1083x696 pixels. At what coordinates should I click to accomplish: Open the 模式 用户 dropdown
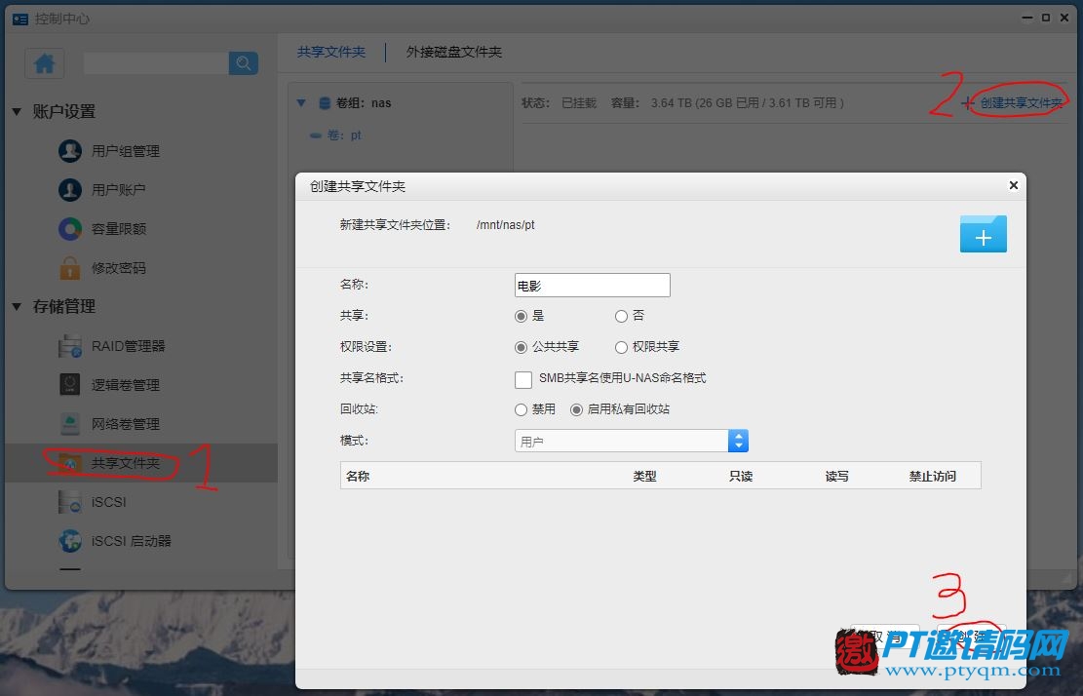[x=632, y=441]
